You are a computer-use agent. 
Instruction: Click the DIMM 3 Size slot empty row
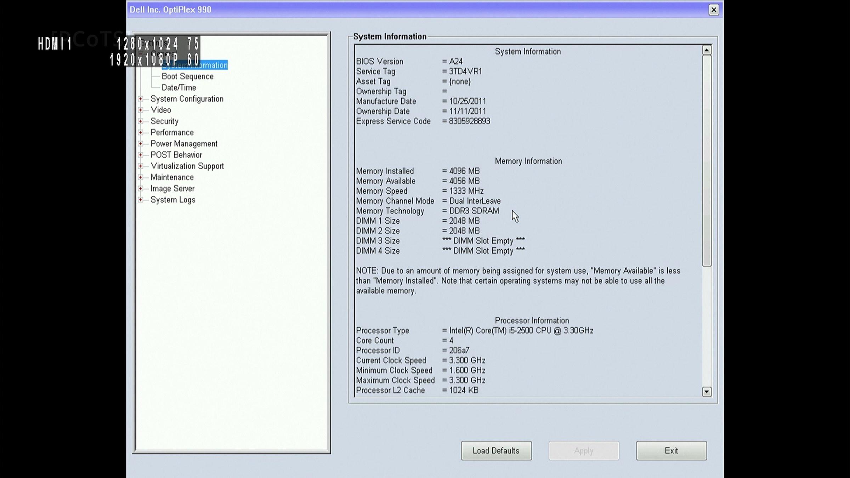(x=441, y=241)
